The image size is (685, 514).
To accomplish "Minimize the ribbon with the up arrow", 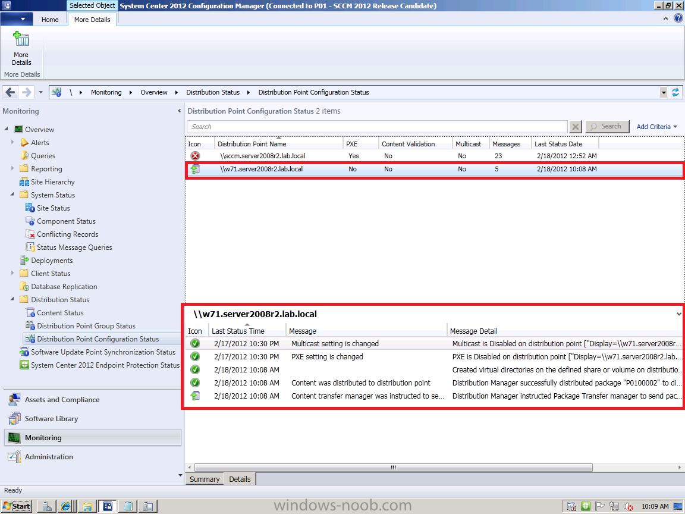I will pyautogui.click(x=665, y=18).
